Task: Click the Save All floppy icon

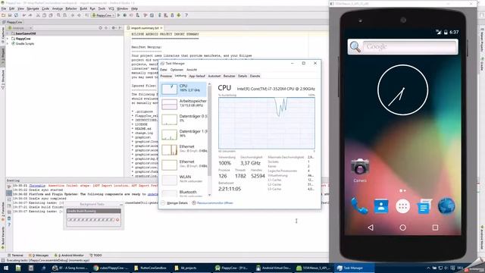Action: [x=10, y=15]
